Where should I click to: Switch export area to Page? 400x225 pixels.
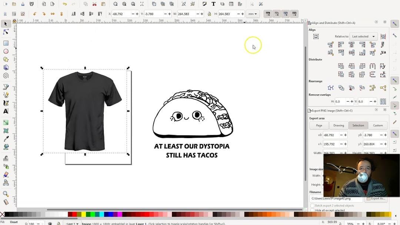[319, 125]
